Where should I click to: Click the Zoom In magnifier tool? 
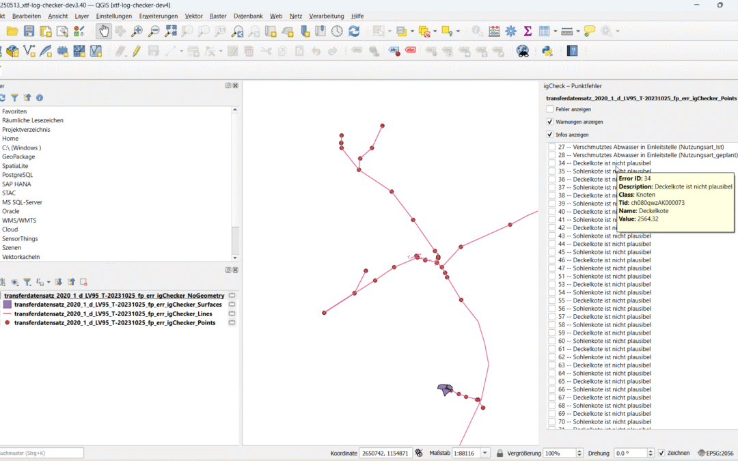click(137, 31)
